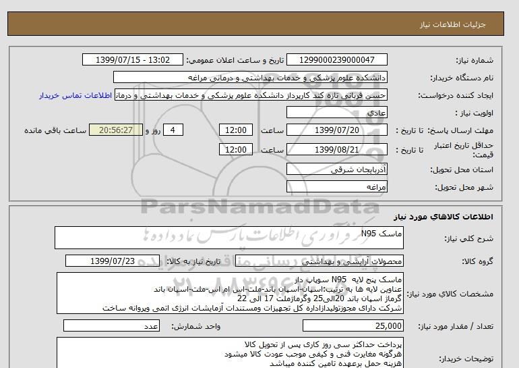519x368 pixels.
Task: Click buyer organization name field دانشکده علوم پزشکی
Action: (250, 77)
